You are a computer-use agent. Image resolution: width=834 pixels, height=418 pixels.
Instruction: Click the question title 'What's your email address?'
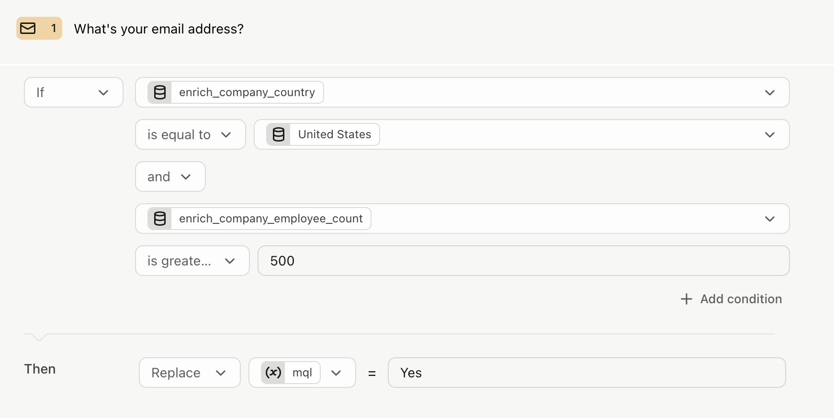159,29
